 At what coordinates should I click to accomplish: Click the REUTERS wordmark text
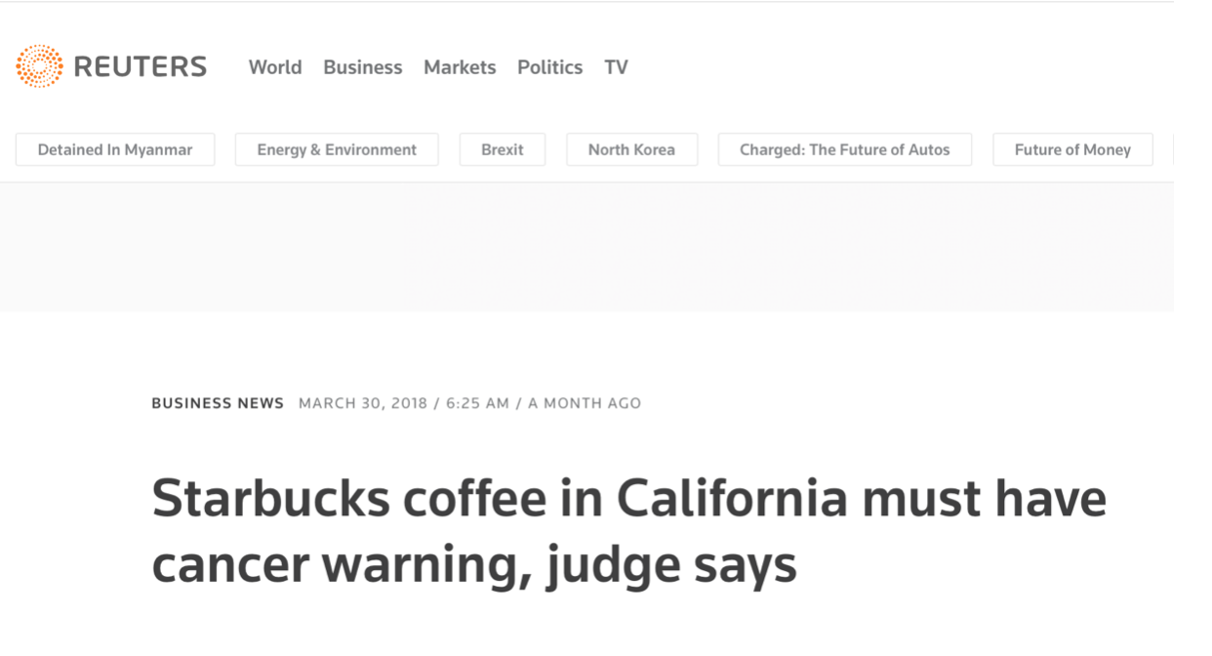click(x=141, y=66)
